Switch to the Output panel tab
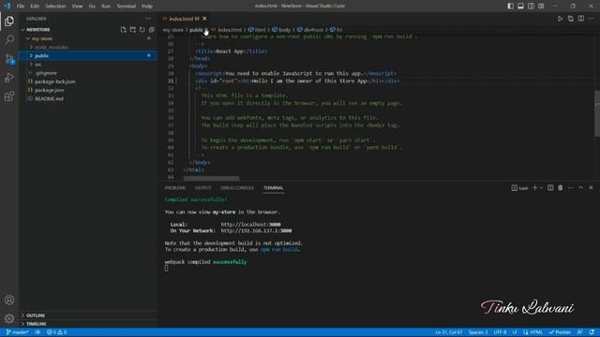 tap(203, 188)
